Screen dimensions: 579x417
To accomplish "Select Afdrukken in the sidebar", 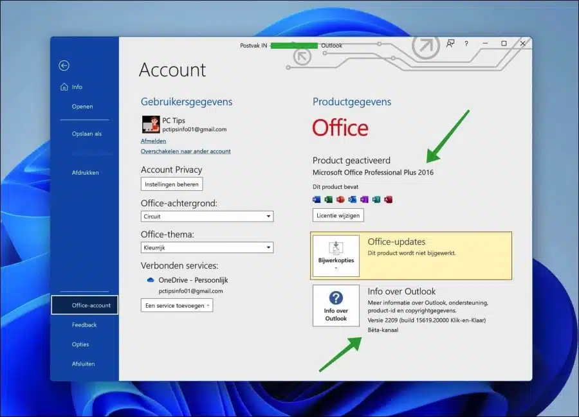I will pos(86,173).
